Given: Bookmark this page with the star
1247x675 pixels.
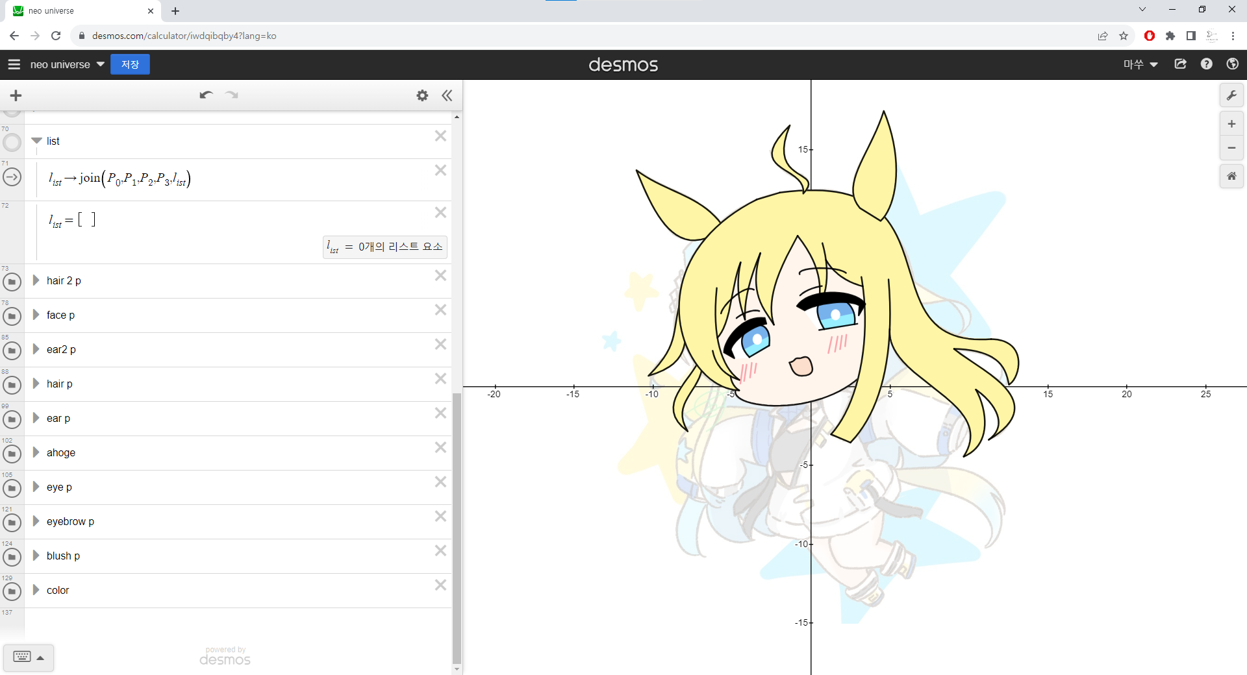Looking at the screenshot, I should click(x=1124, y=36).
